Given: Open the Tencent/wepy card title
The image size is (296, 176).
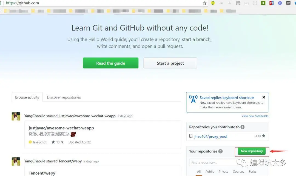Looking at the screenshot, I should pos(42,173).
